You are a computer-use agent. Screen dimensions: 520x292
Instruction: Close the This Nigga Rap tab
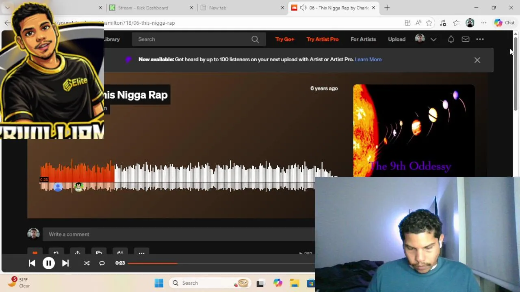pos(373,8)
